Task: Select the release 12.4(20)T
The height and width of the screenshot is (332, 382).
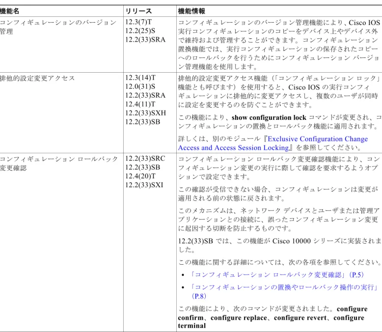Action: tap(140, 176)
